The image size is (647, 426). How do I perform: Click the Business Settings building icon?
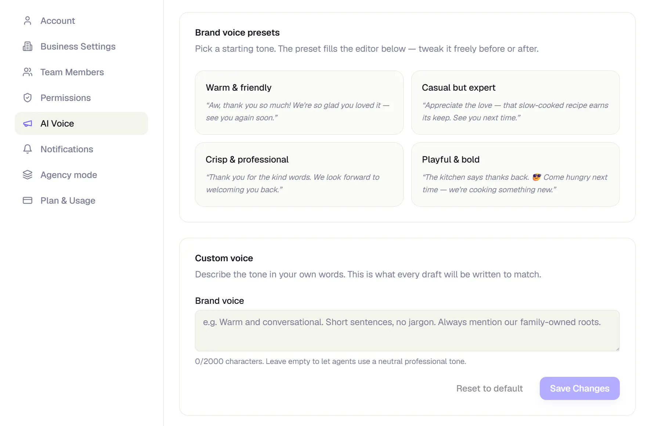28,46
